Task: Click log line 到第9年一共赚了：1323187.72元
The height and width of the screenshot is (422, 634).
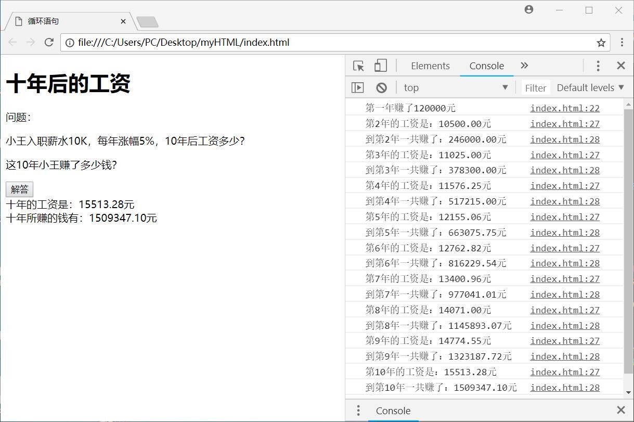Action: click(x=438, y=356)
